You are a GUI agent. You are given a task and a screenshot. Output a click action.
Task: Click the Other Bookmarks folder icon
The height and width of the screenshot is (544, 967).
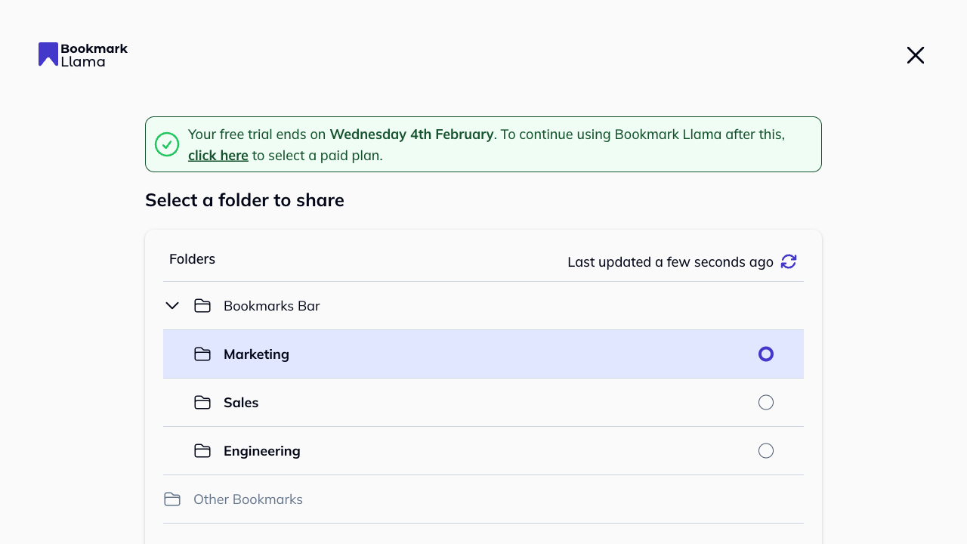tap(172, 499)
